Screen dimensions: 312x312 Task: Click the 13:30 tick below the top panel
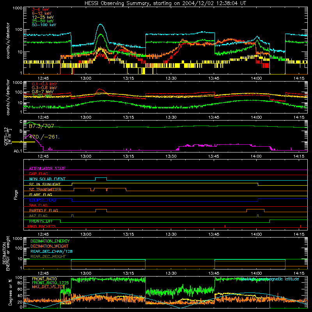(171, 78)
